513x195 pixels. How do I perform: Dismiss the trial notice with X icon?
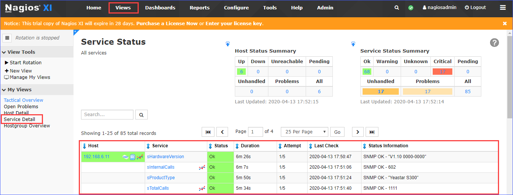tap(505, 23)
